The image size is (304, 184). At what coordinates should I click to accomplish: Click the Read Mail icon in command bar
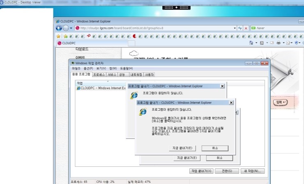272,43
